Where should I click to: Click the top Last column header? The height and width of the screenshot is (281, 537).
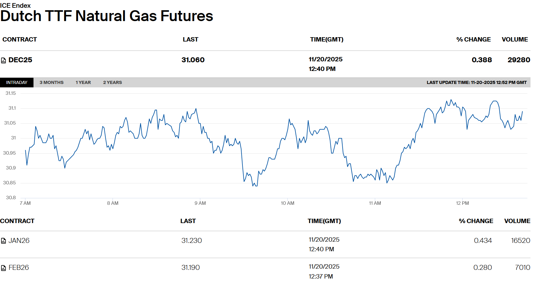pyautogui.click(x=190, y=40)
